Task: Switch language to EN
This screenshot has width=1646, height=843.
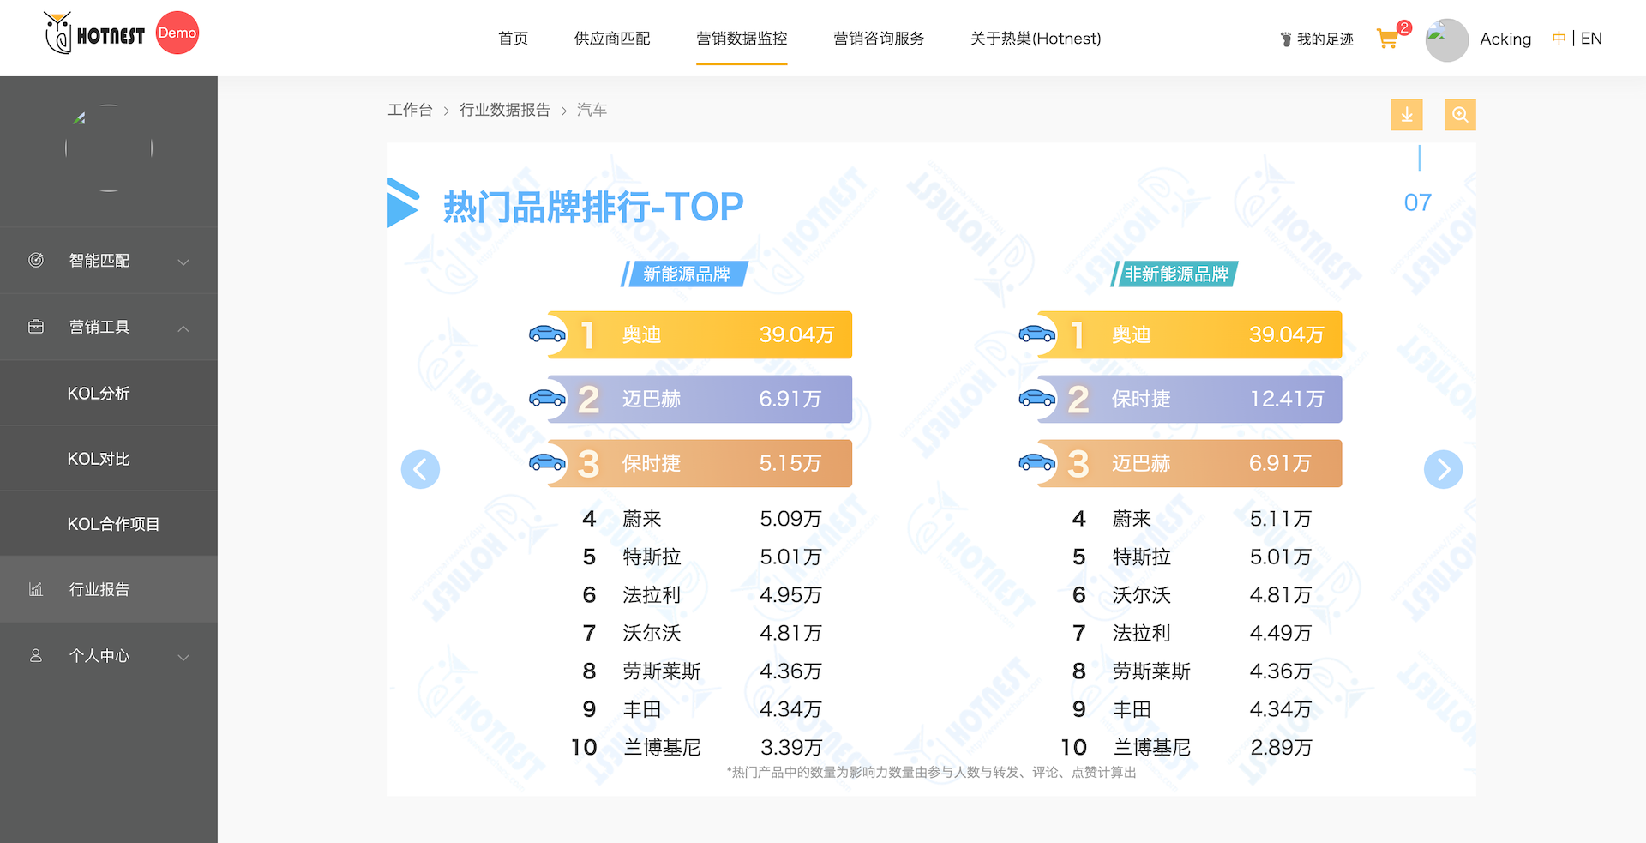Action: (1591, 39)
